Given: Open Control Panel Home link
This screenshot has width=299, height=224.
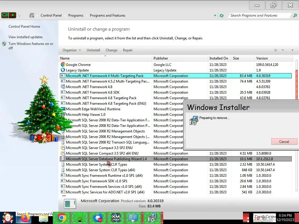Looking at the screenshot, I should click(24, 27).
